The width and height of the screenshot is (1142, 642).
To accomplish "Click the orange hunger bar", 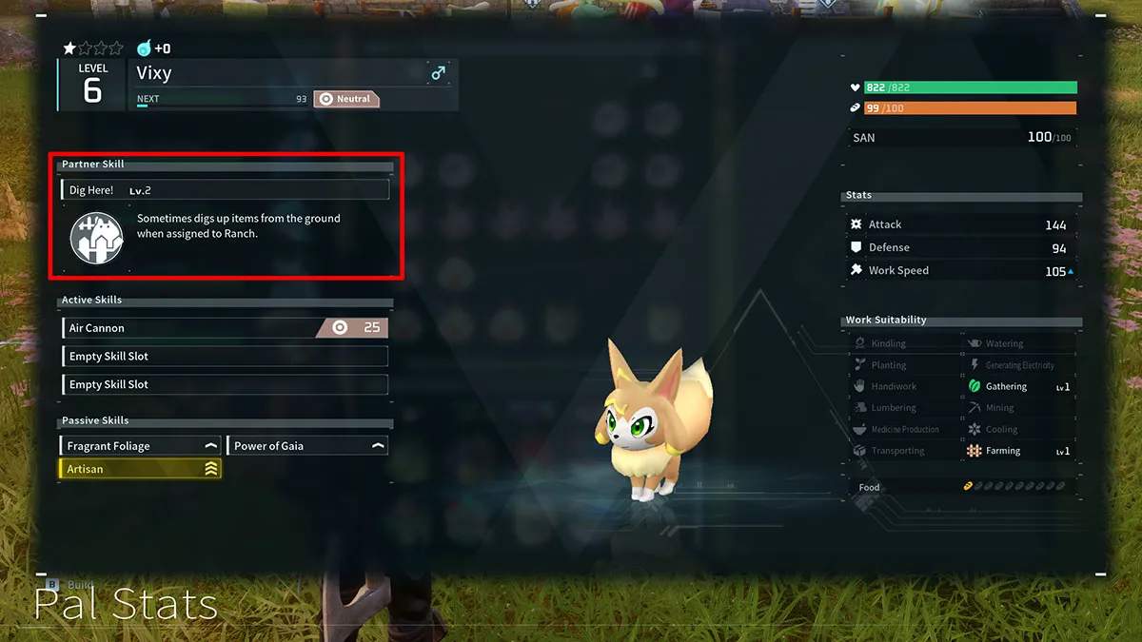I will 971,108.
